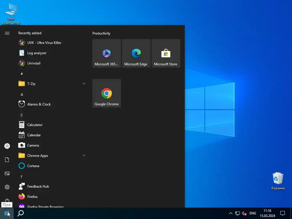Image resolution: width=292 pixels, height=219 pixels.
Task: Jump using the letter C header
Action: pos(22,115)
